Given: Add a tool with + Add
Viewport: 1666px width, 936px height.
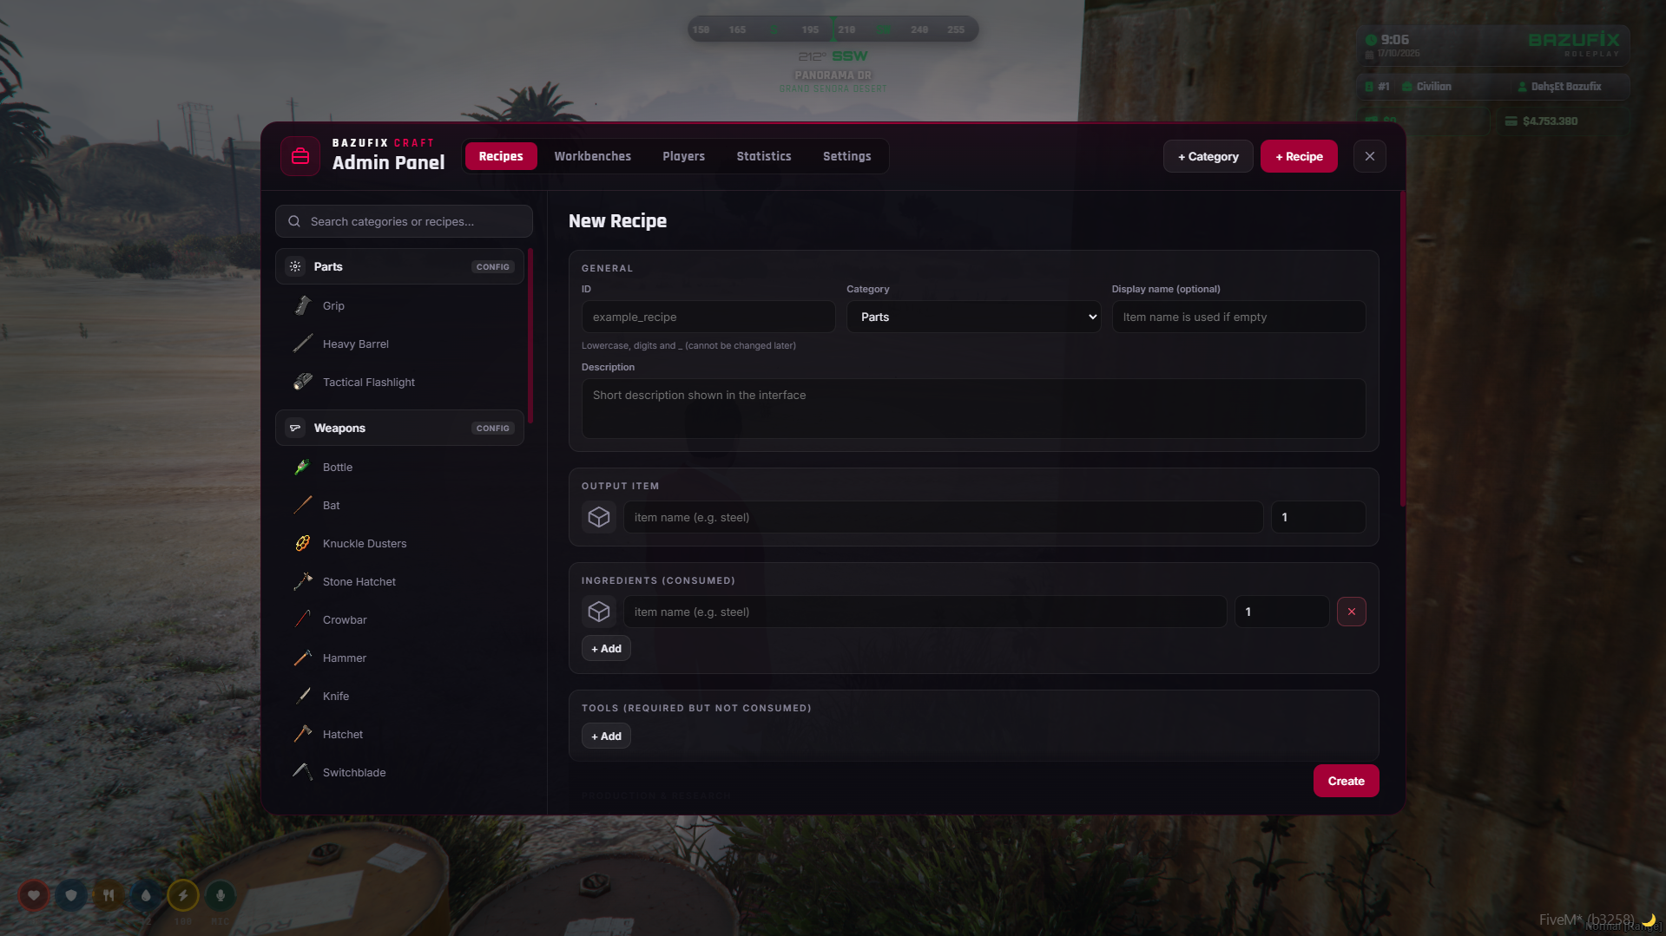Looking at the screenshot, I should point(606,736).
